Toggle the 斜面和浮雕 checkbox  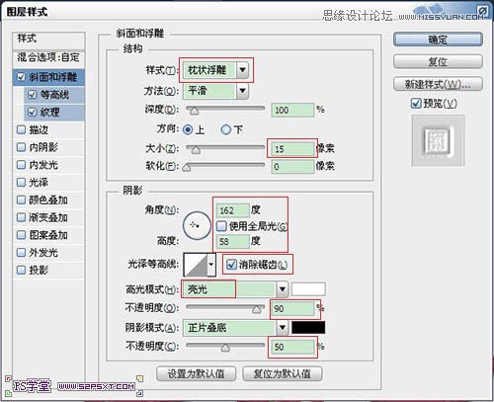(21, 77)
